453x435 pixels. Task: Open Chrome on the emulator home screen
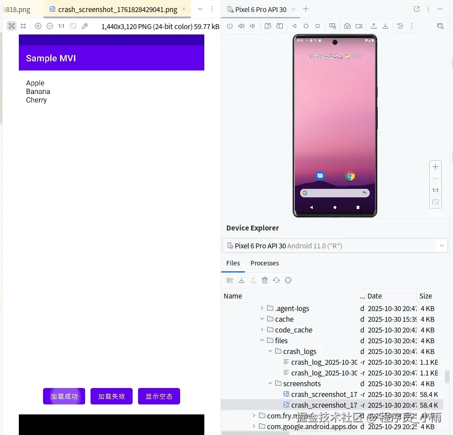pos(350,176)
